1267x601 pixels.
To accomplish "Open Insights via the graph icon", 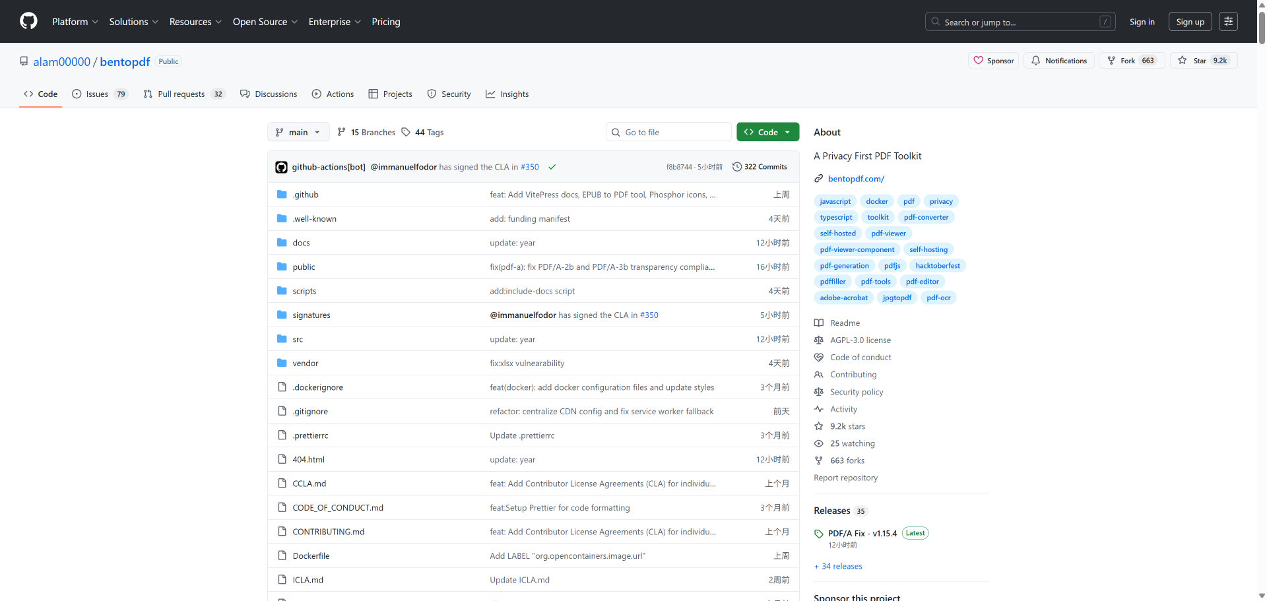I will pos(491,94).
